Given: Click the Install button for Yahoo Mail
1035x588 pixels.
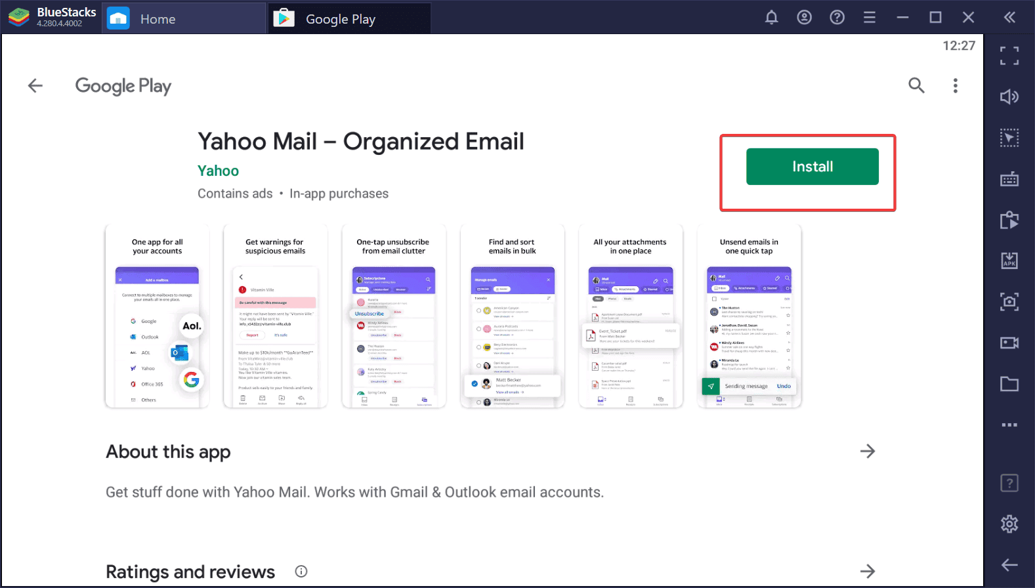Looking at the screenshot, I should coord(813,167).
